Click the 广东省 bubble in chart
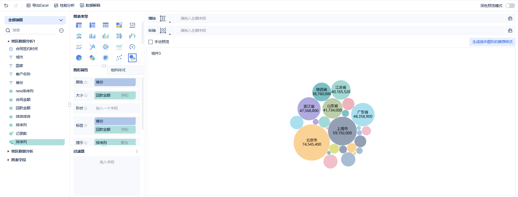 click(x=363, y=114)
